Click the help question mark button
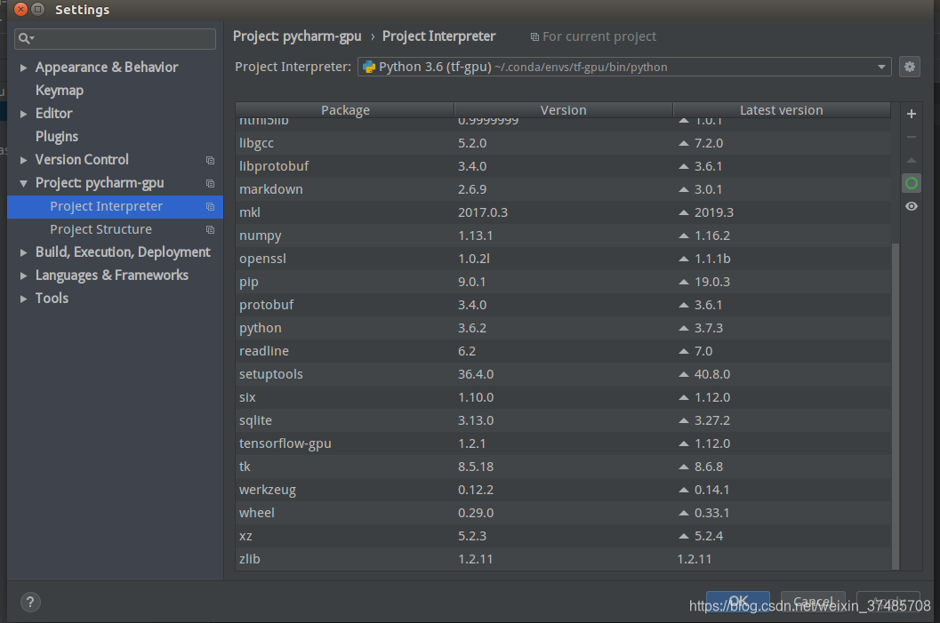The image size is (940, 623). 30,602
